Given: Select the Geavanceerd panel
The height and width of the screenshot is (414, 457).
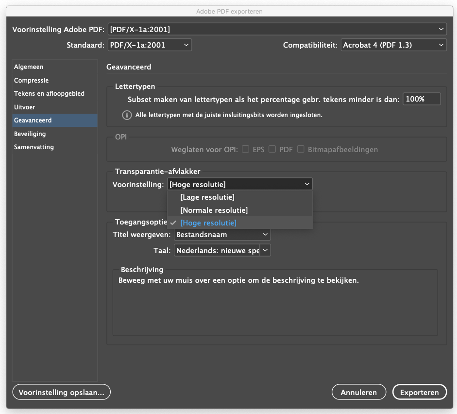Looking at the screenshot, I should coord(55,120).
